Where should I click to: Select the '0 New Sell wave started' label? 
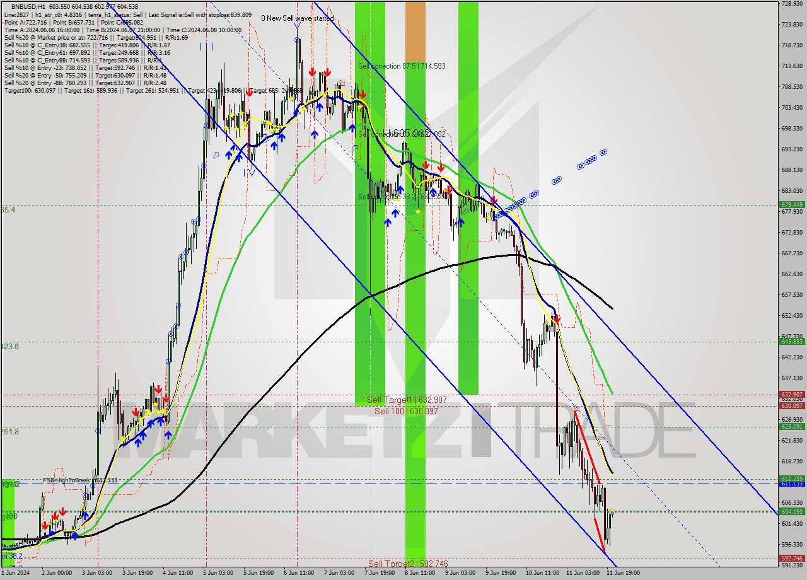(x=298, y=18)
